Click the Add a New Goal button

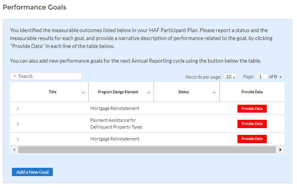pyautogui.click(x=32, y=172)
